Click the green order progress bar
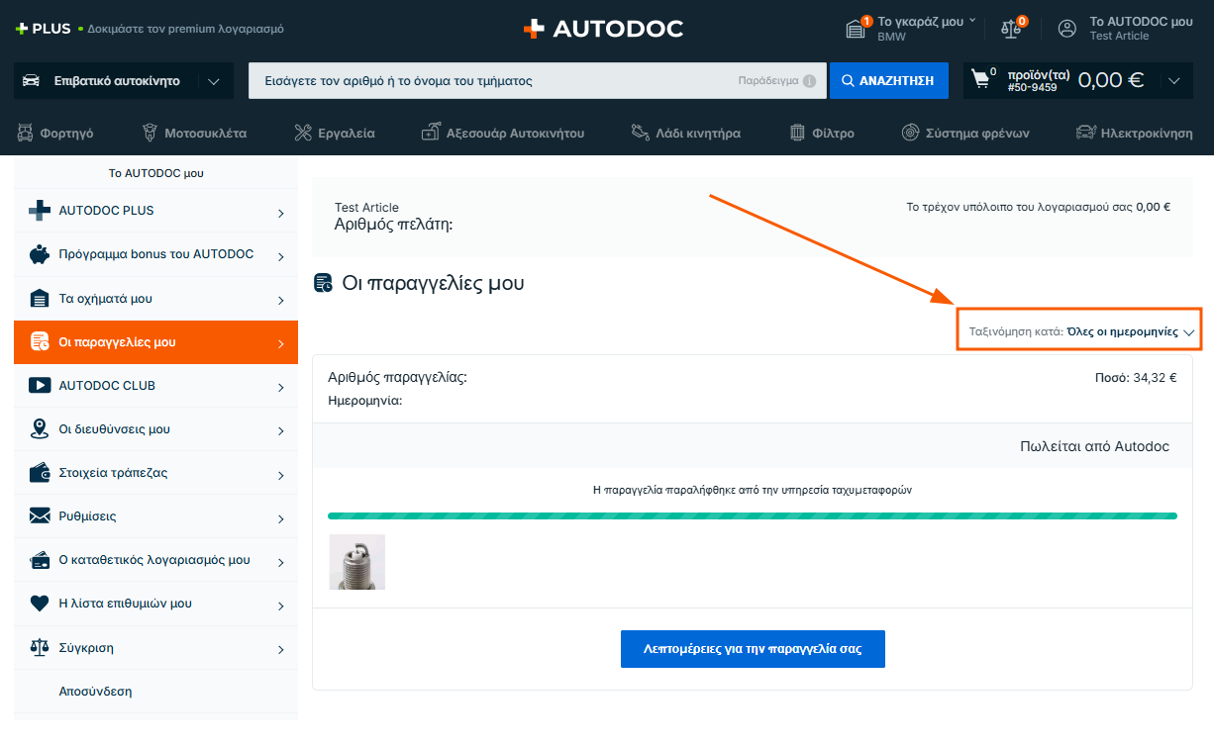The width and height of the screenshot is (1214, 746). [x=753, y=515]
